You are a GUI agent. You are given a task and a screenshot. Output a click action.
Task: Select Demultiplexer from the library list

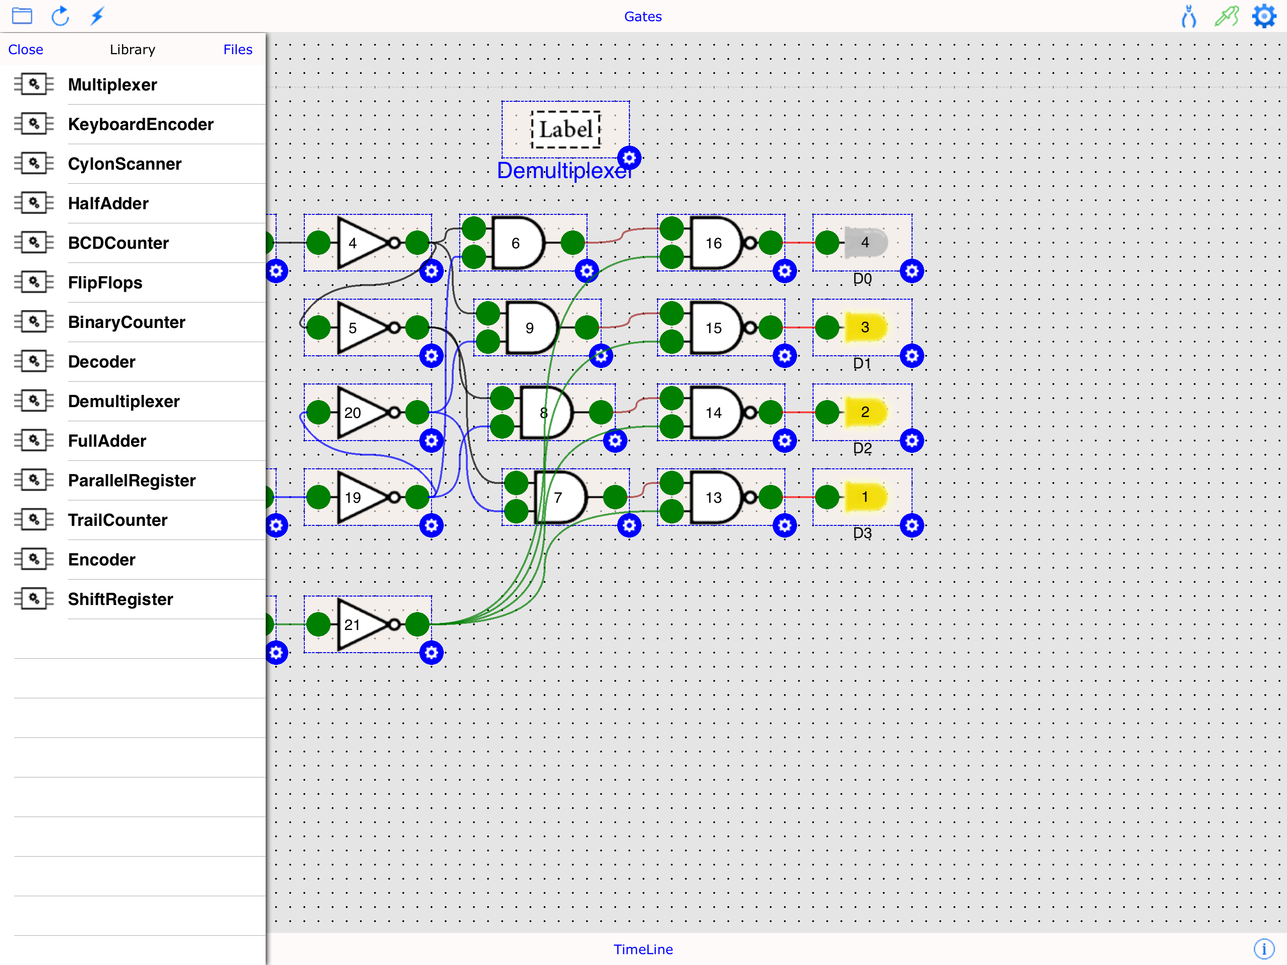click(x=133, y=401)
